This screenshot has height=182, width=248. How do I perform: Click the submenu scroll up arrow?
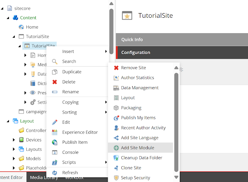[x=176, y=68]
